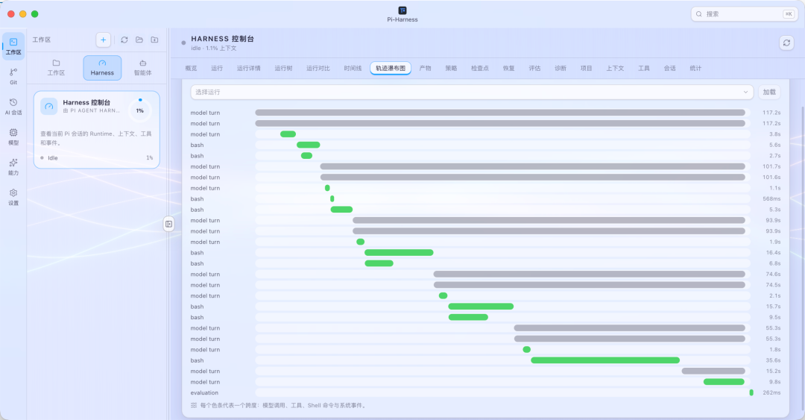Switch to the 上下文 tab
Screen dimensions: 805x420
615,69
